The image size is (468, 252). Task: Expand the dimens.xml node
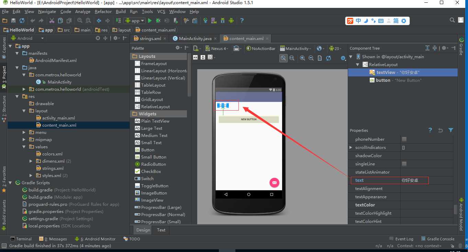pos(31,161)
